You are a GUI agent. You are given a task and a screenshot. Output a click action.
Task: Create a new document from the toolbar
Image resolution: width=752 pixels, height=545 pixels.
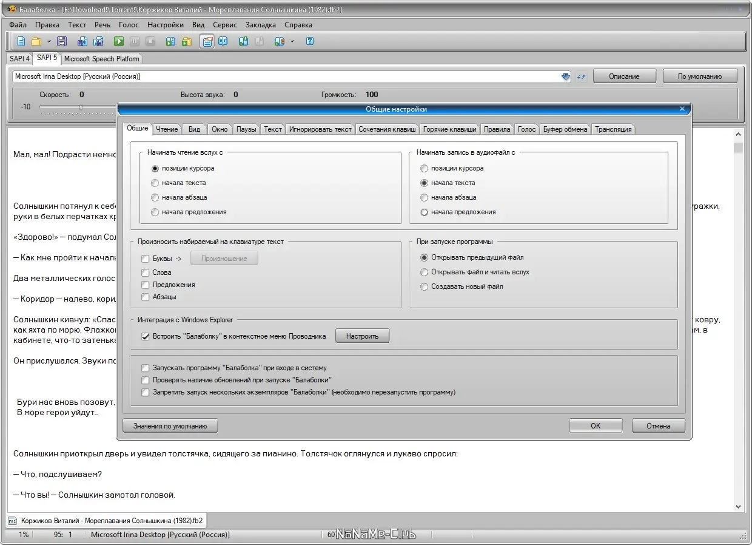[x=21, y=41]
